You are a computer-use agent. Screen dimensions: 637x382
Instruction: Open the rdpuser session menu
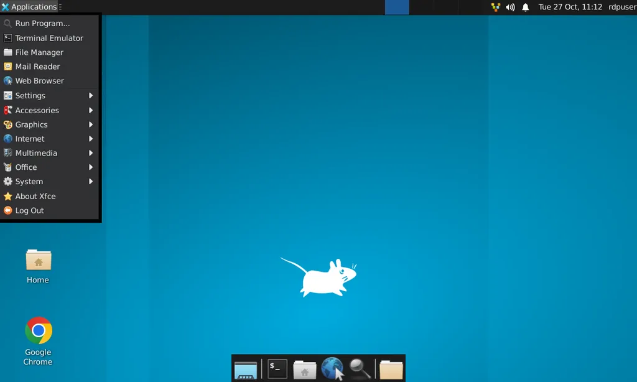pos(622,7)
